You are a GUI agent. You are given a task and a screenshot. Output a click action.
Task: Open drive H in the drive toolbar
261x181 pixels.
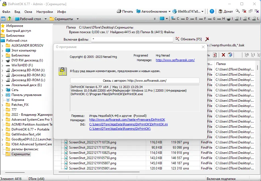[x=221, y=19]
